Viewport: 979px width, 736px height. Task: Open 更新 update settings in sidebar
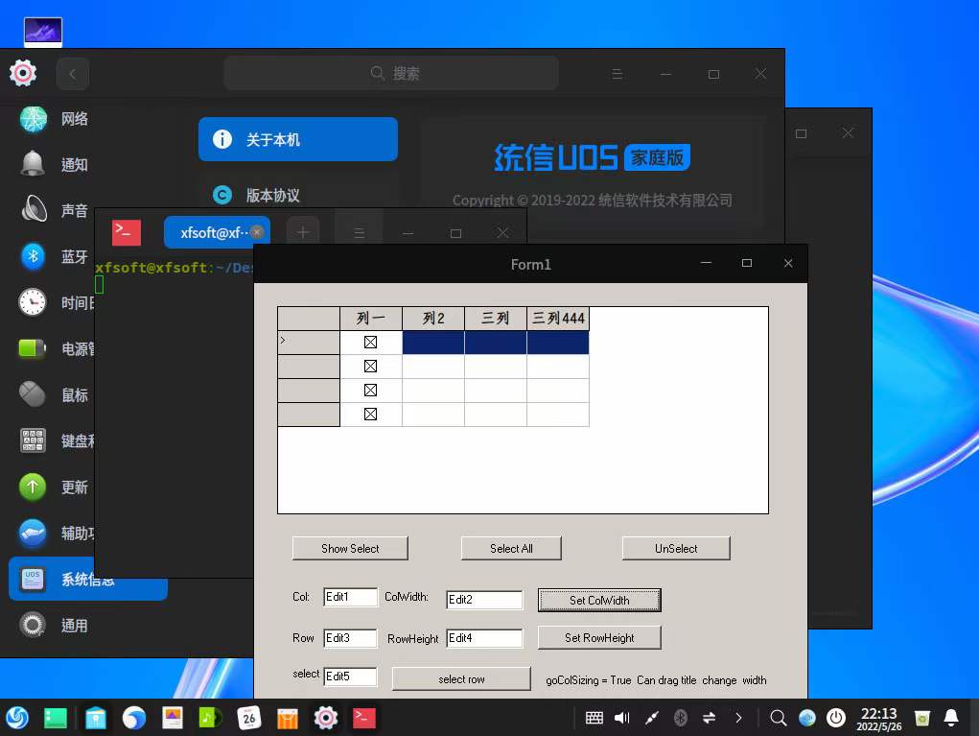[54, 487]
